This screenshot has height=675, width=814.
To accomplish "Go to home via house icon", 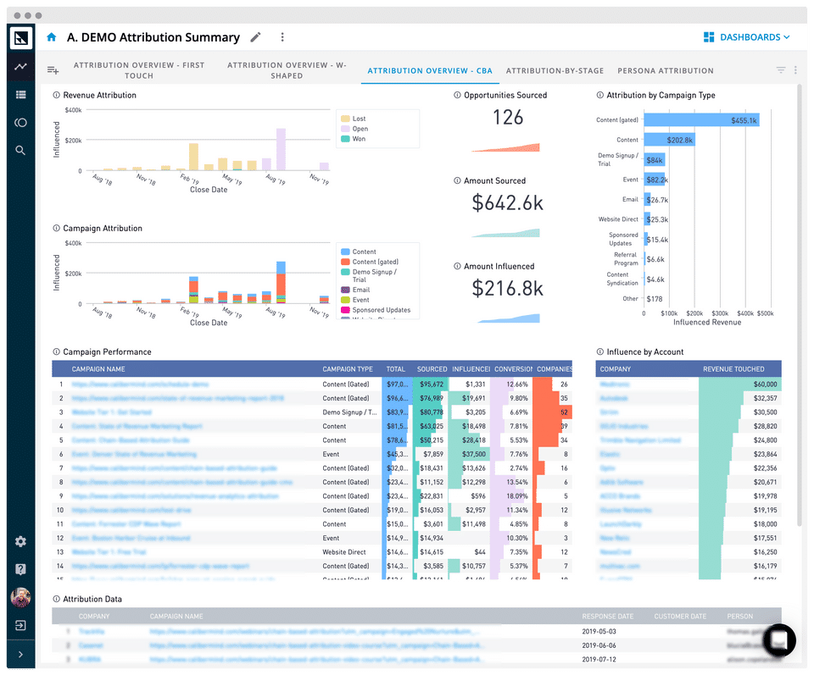I will 52,37.
